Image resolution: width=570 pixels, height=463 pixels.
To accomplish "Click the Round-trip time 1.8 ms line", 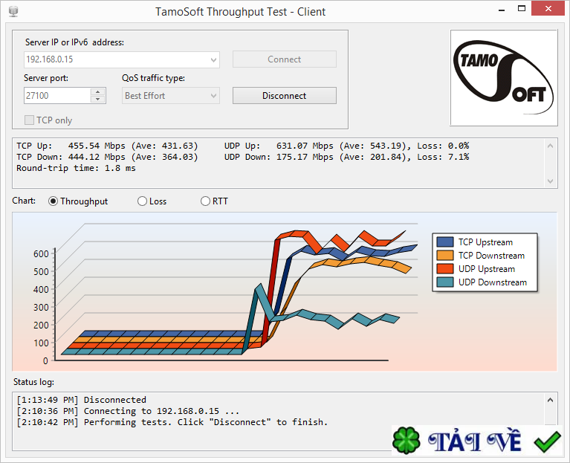I will (76, 168).
